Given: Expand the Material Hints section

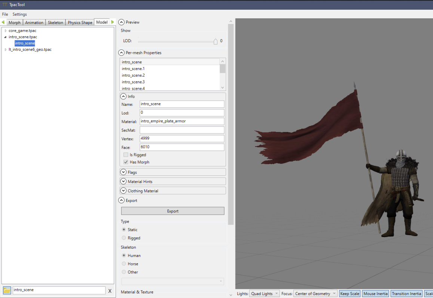Looking at the screenshot, I should point(123,182).
